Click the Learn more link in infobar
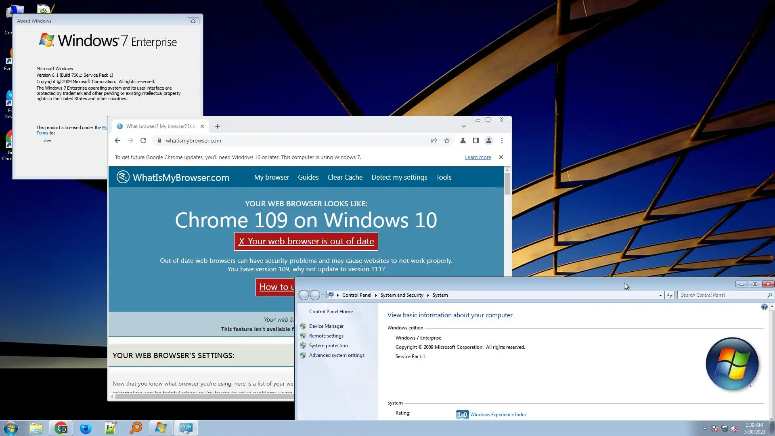The width and height of the screenshot is (775, 436). click(x=478, y=157)
